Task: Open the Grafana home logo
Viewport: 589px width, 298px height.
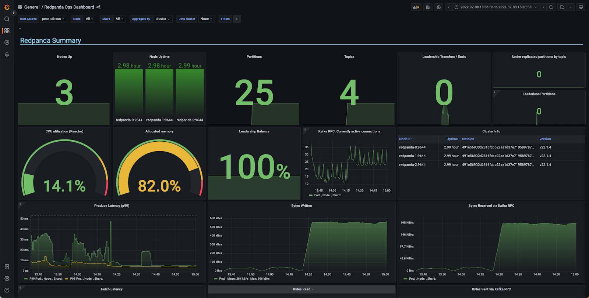Action: pyautogui.click(x=7, y=7)
